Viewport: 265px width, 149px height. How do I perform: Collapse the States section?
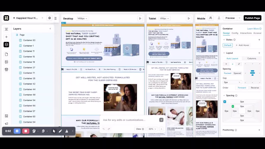(x=224, y=40)
